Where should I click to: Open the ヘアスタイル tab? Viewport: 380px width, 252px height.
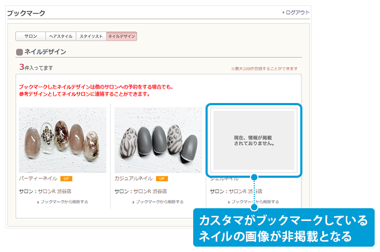60,36
